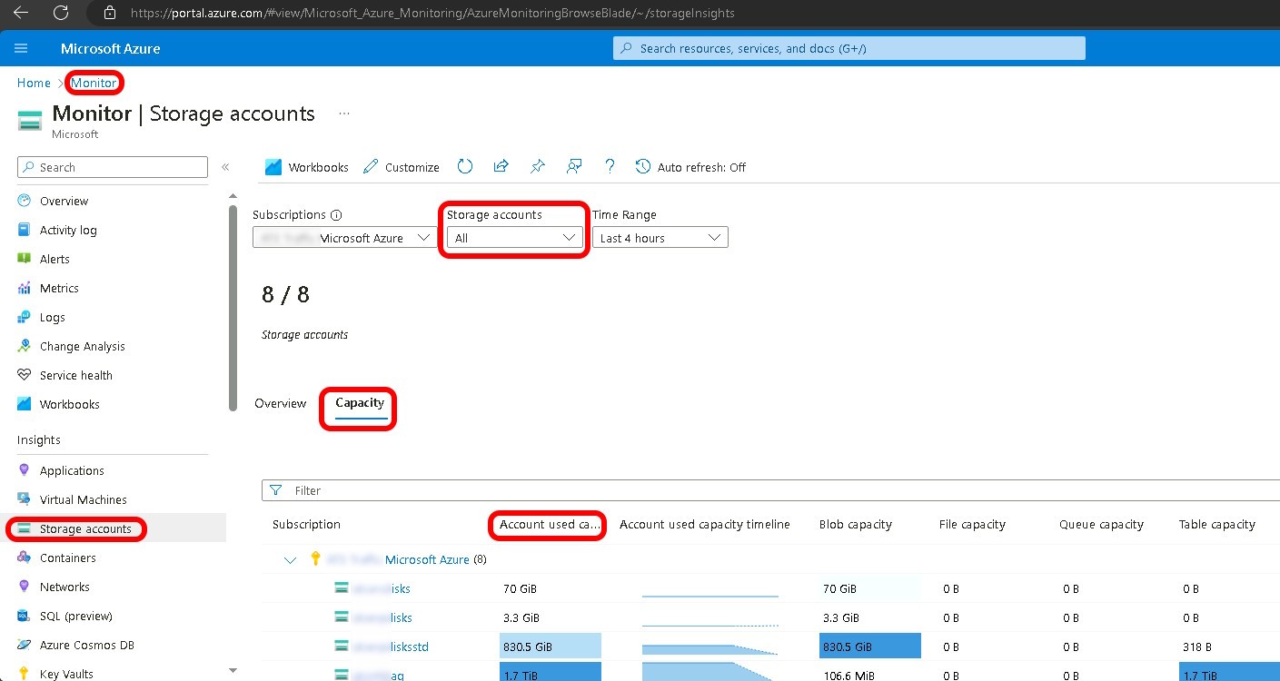Toggle Auto refresh setting
The width and height of the screenshot is (1280, 681).
(690, 167)
